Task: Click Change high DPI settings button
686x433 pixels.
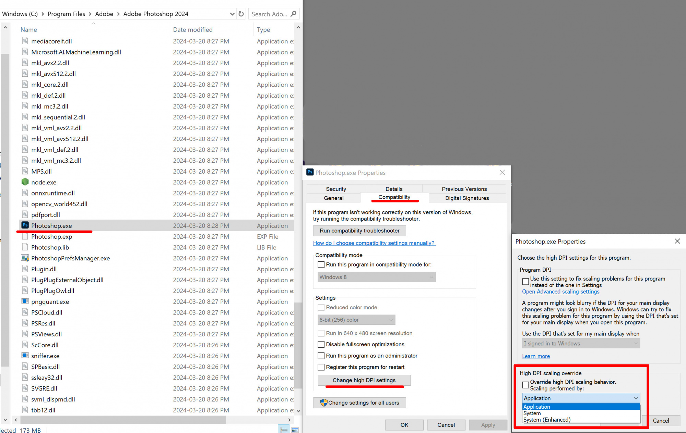Action: (x=364, y=380)
